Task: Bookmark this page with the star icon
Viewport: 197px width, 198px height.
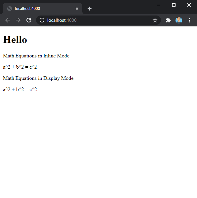Action: 155,20
